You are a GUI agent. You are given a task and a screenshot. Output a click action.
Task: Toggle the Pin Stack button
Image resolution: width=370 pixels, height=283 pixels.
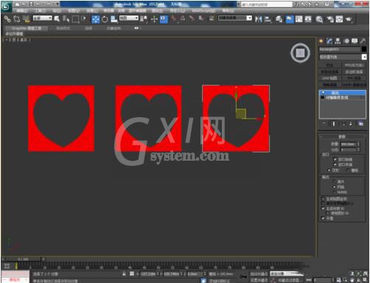tap(324, 124)
